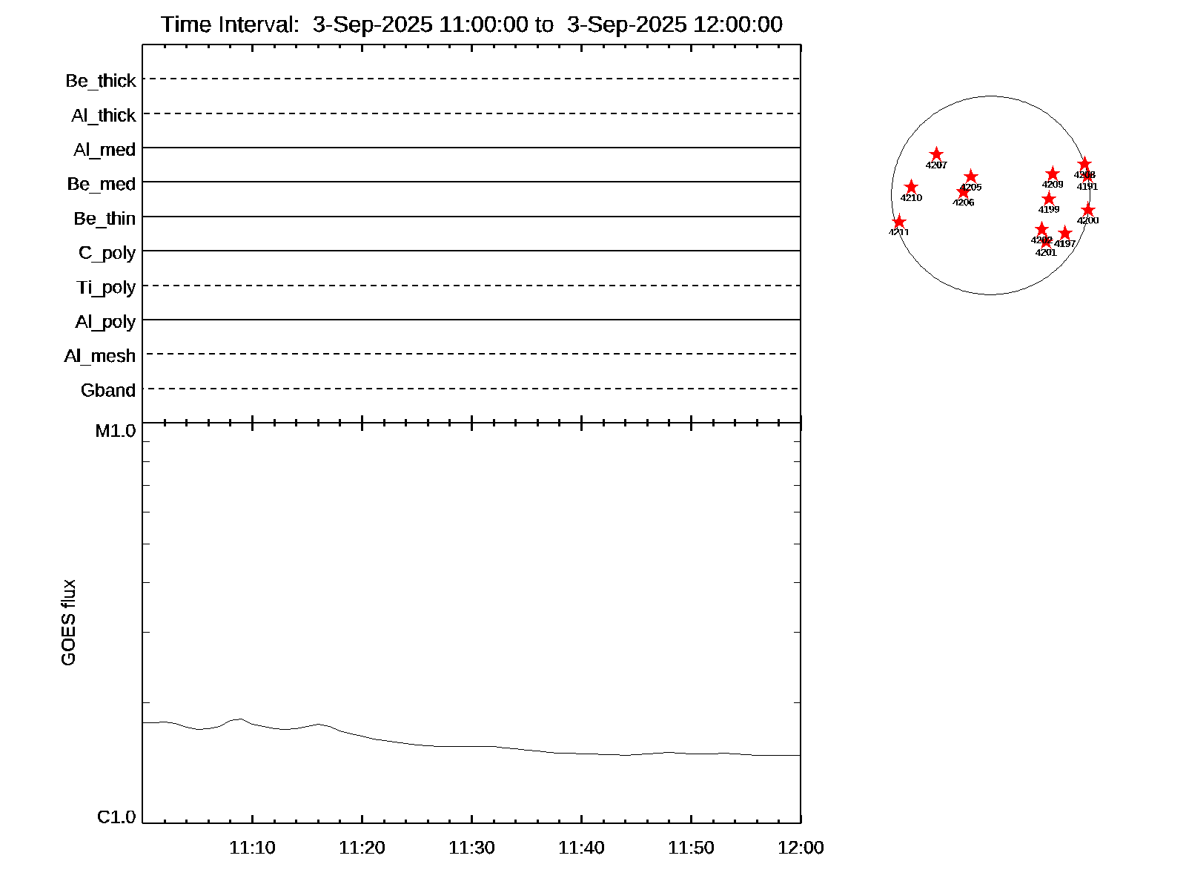Click the red star for region 4199

coord(1049,199)
